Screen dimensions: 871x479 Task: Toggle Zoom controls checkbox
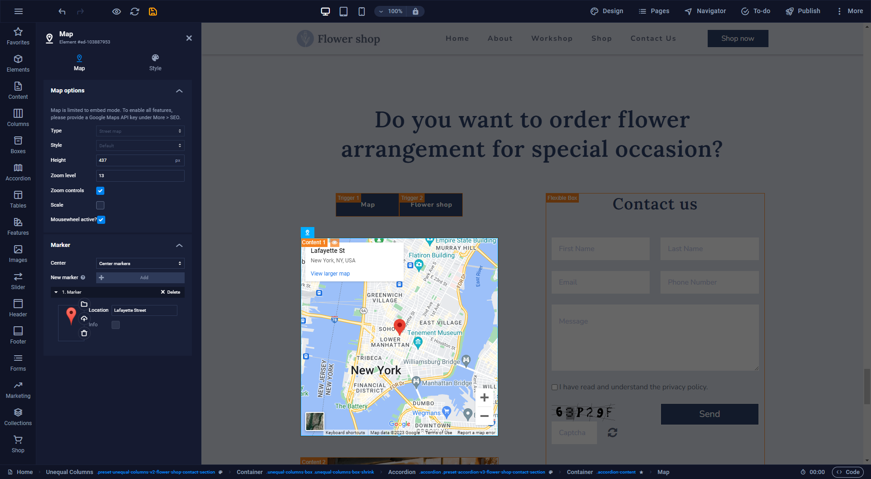click(100, 191)
